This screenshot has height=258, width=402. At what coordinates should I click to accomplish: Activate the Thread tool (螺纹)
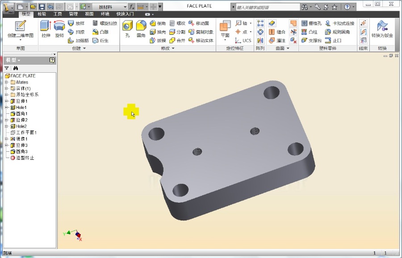177,23
